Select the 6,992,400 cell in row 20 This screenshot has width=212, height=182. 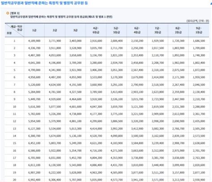(34, 180)
